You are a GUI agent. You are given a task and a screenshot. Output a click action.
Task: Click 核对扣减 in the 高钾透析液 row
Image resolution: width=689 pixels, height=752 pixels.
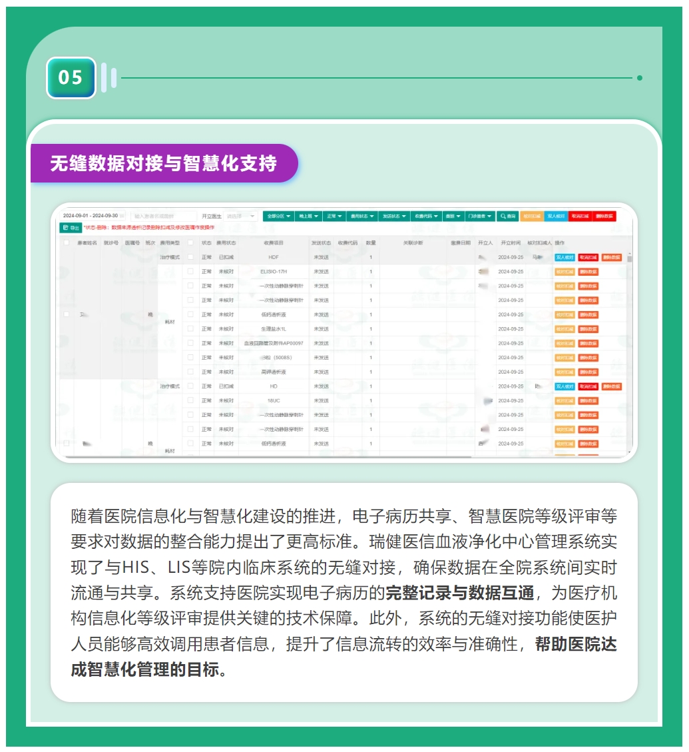point(565,372)
